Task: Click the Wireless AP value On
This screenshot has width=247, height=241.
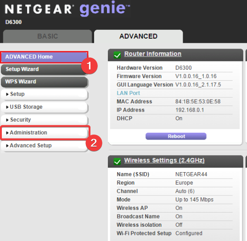Action: pyautogui.click(x=179, y=208)
